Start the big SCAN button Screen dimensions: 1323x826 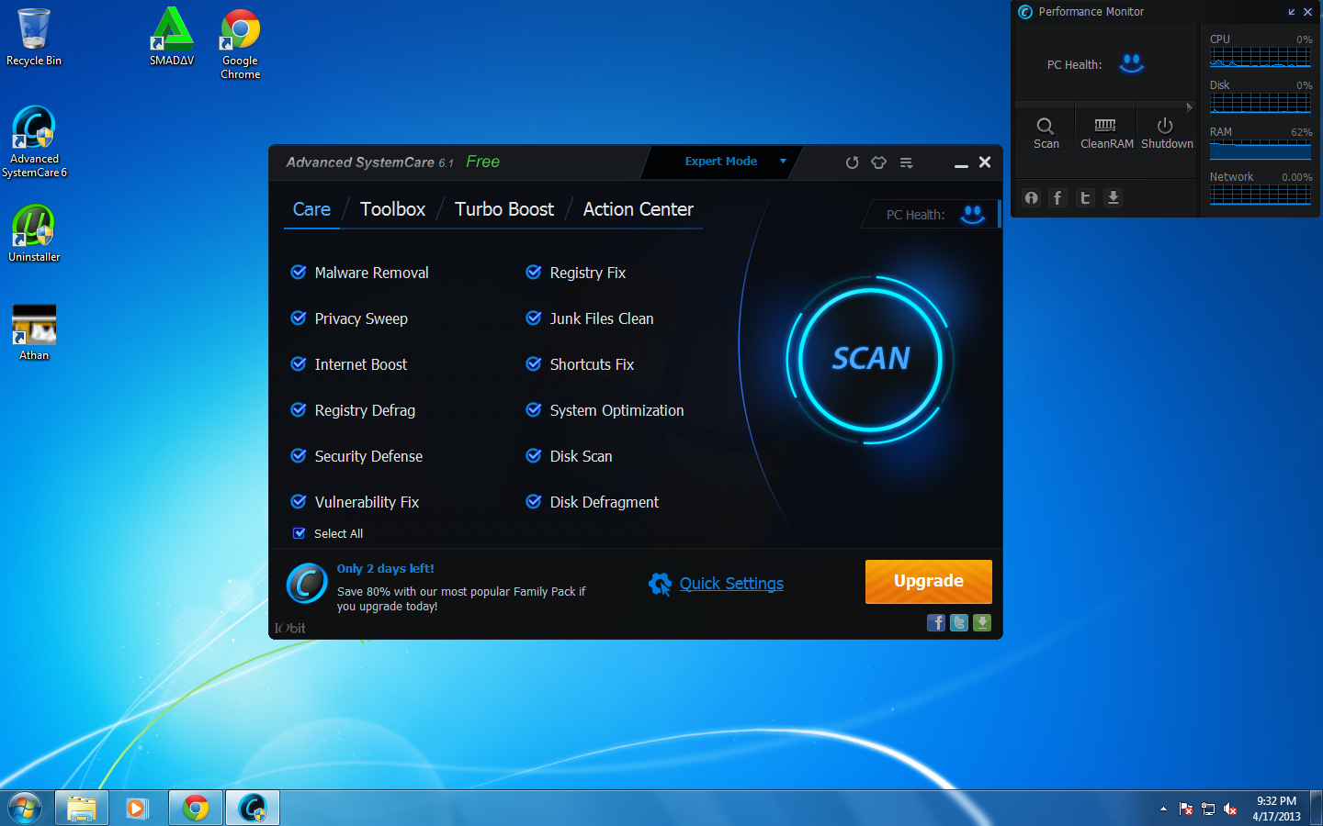pyautogui.click(x=870, y=359)
